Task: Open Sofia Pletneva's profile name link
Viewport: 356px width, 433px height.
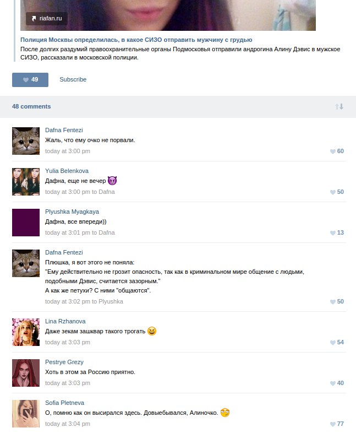Action: [x=64, y=403]
